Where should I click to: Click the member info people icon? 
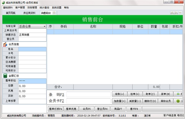click(x=5, y=44)
